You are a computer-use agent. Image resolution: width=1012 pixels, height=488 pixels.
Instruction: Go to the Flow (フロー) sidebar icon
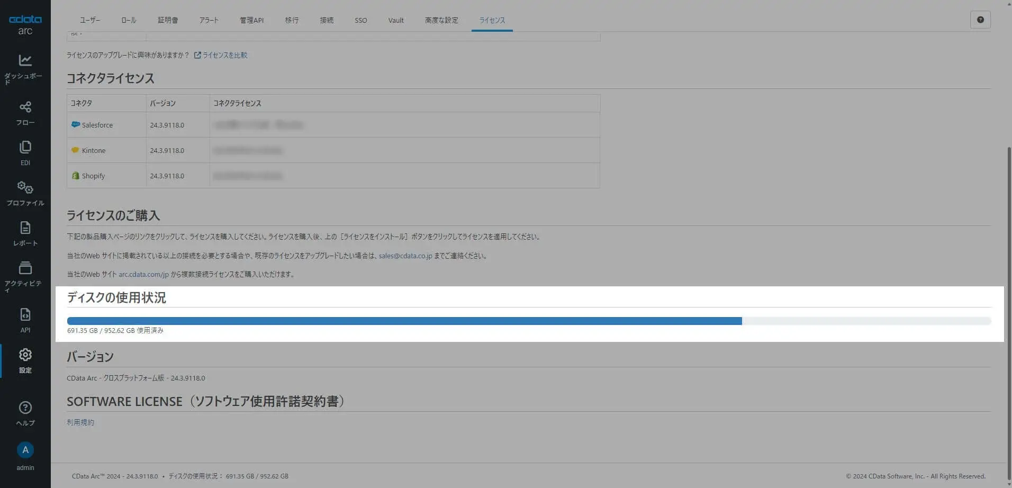coord(25,107)
